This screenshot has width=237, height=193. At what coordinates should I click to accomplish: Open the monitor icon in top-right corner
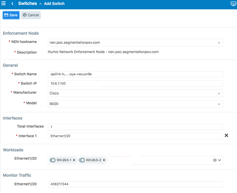233,4
